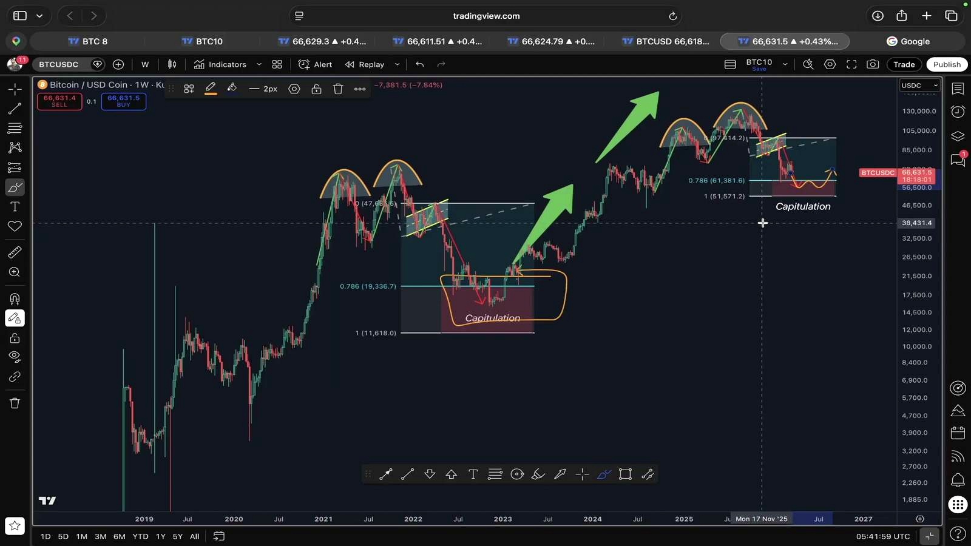The height and width of the screenshot is (546, 971).
Task: Switch to the BTC10 browser tab
Action: click(203, 41)
